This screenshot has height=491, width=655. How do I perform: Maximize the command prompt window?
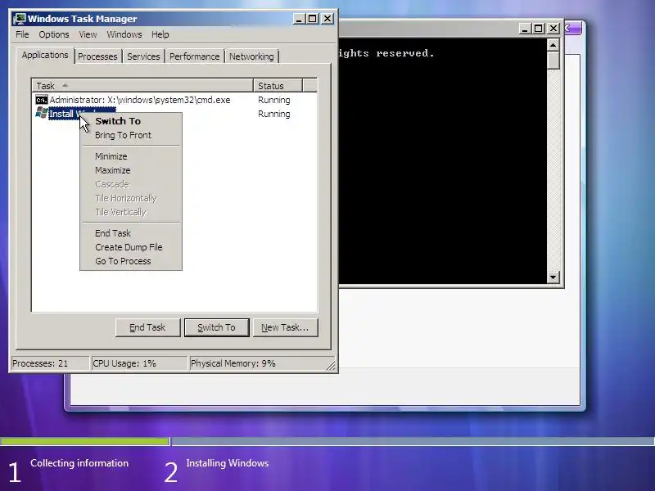[539, 29]
